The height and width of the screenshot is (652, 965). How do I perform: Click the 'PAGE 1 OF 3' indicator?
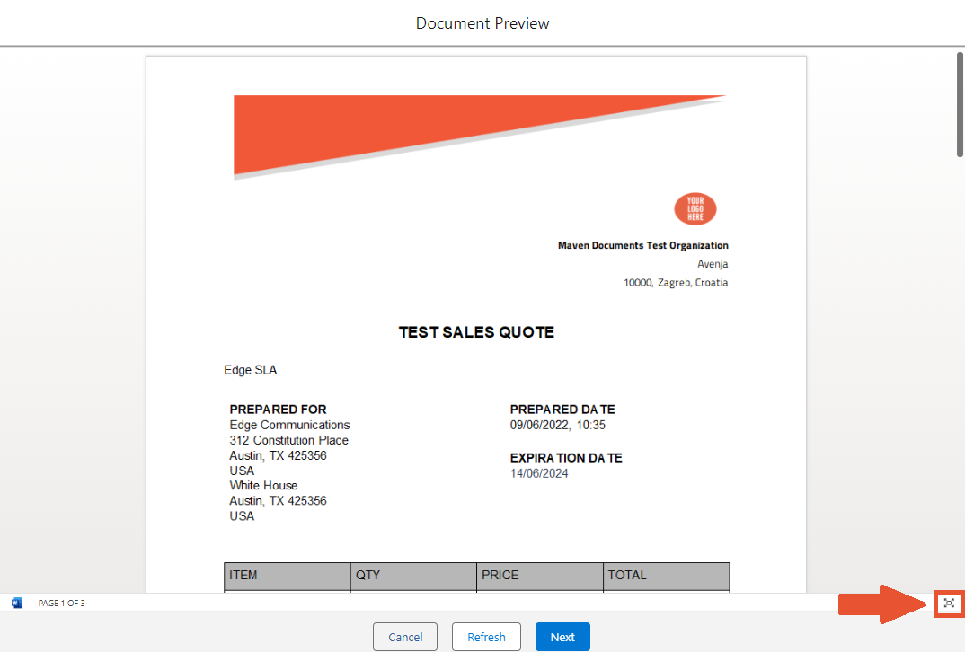61,604
